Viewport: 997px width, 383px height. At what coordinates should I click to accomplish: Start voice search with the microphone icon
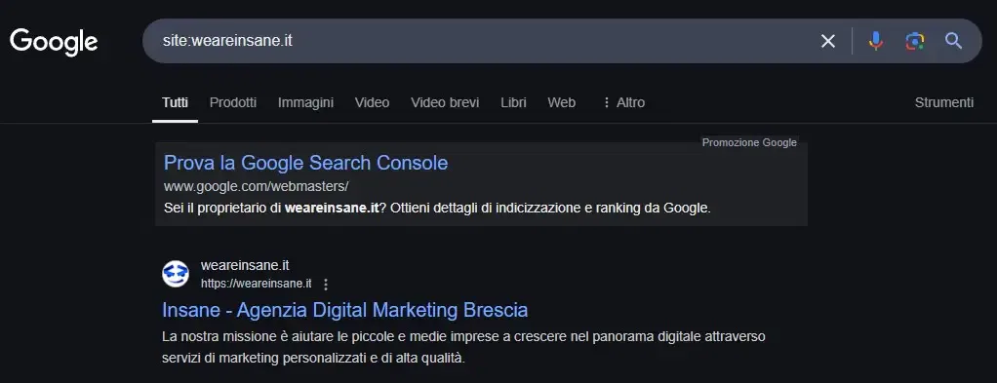[x=876, y=41]
